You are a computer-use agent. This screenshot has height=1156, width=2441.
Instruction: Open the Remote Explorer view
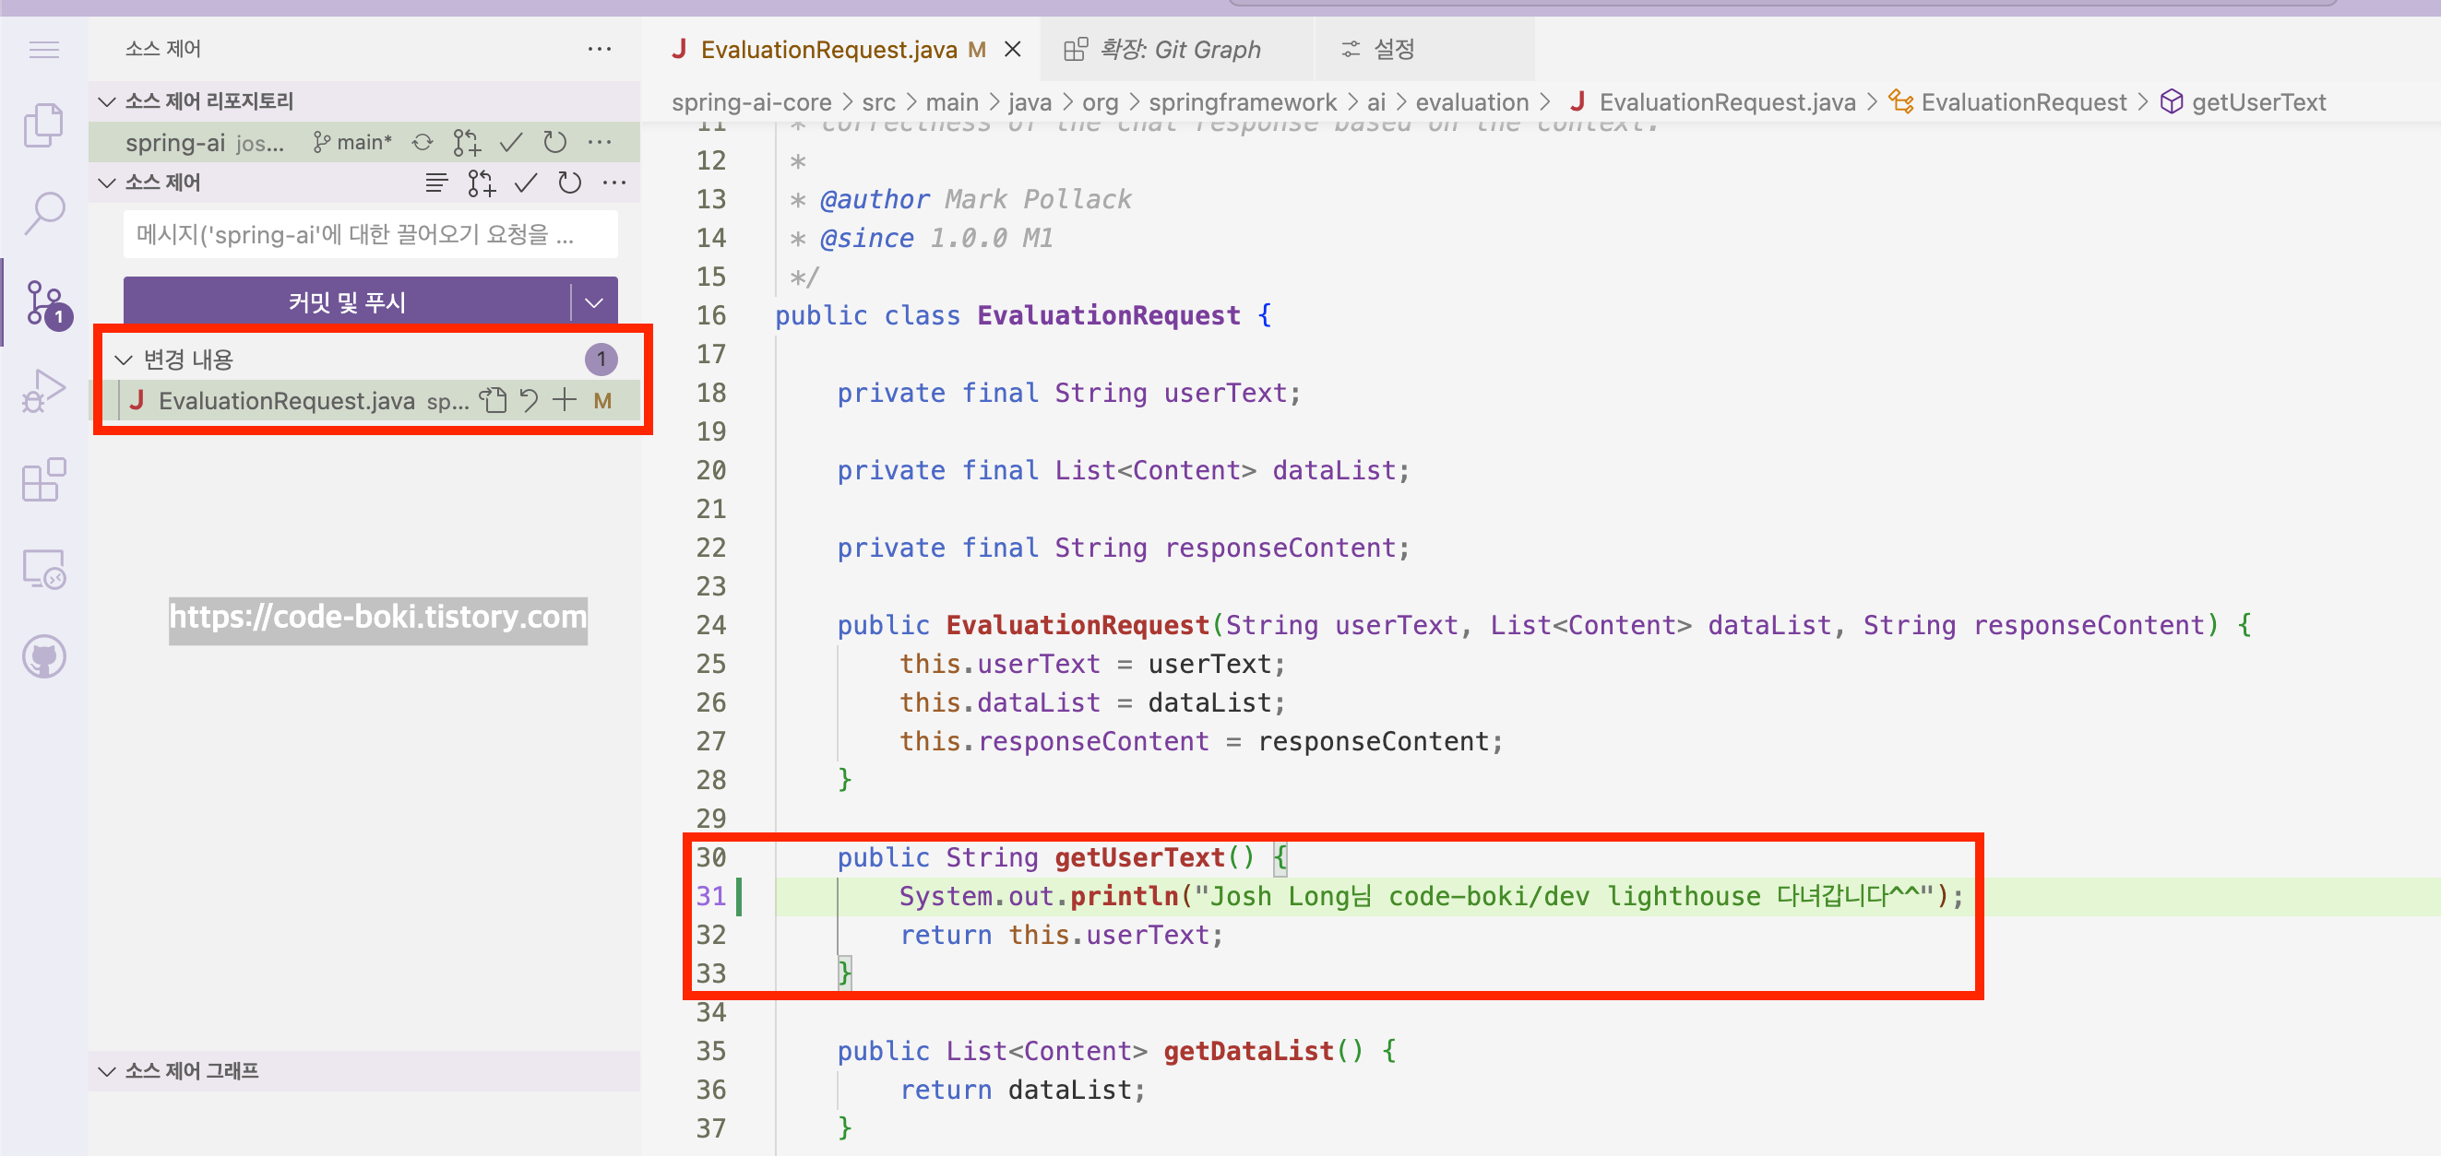[42, 569]
